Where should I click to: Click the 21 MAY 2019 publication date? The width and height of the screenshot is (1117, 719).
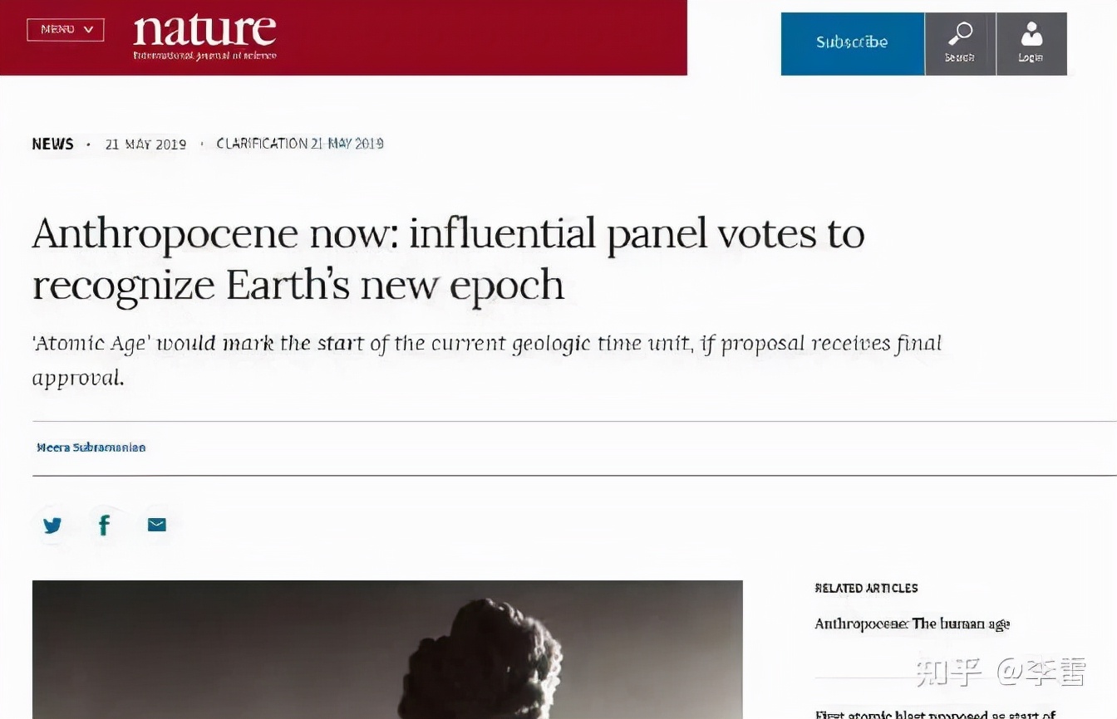[x=145, y=144]
